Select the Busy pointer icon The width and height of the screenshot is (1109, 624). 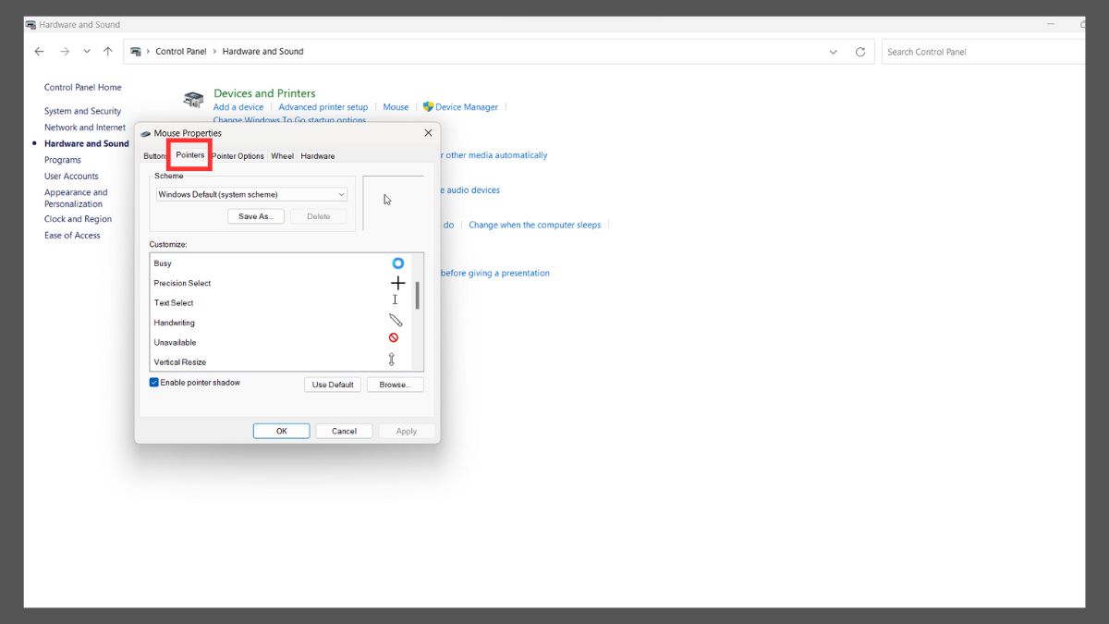click(x=397, y=263)
